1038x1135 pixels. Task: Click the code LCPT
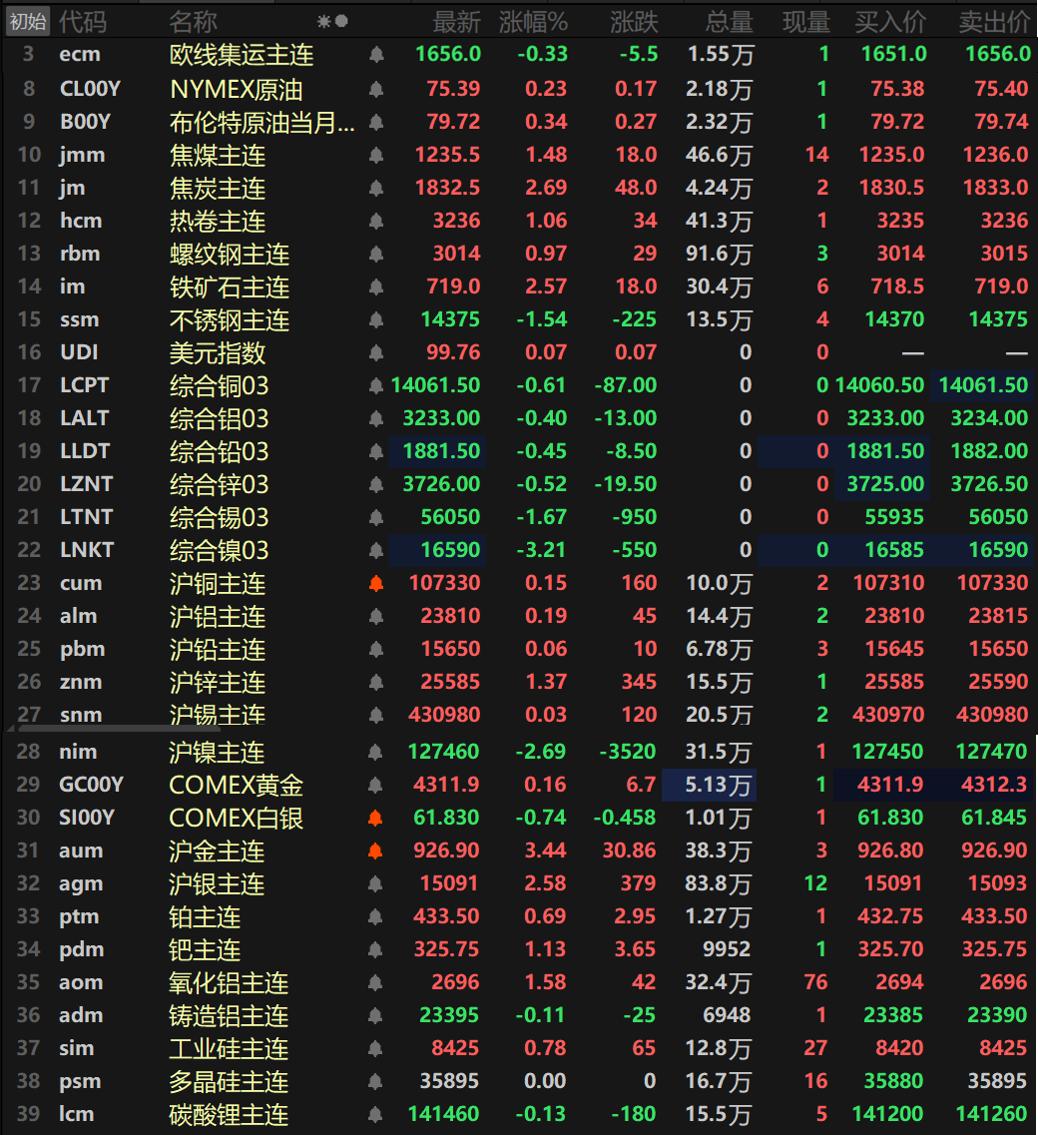(x=85, y=385)
